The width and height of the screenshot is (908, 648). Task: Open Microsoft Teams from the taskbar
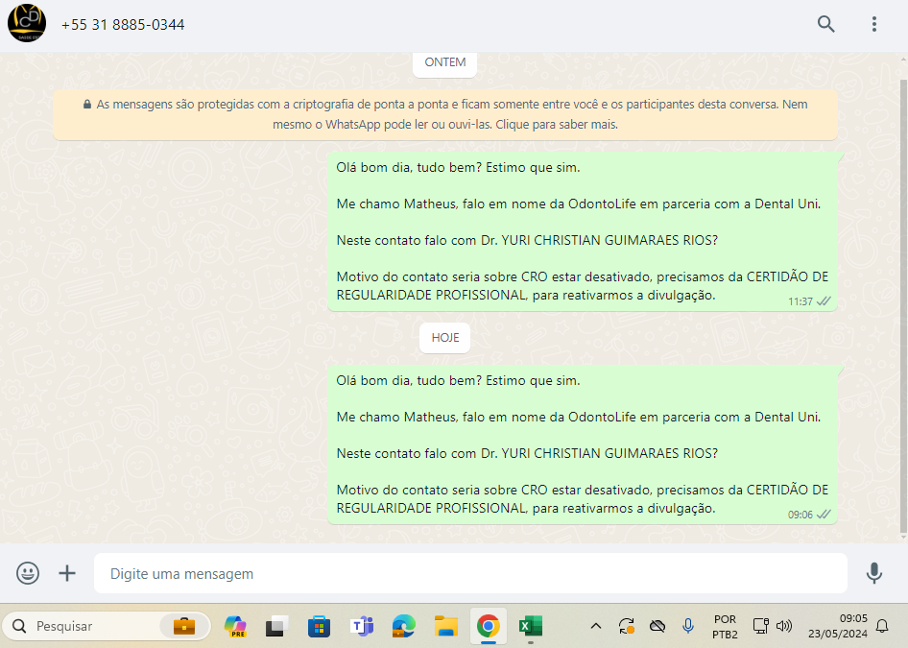362,626
